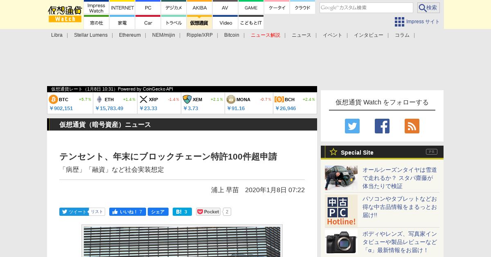Click the XEM coin icon
Screen dimensions: 491x257
click(187, 99)
